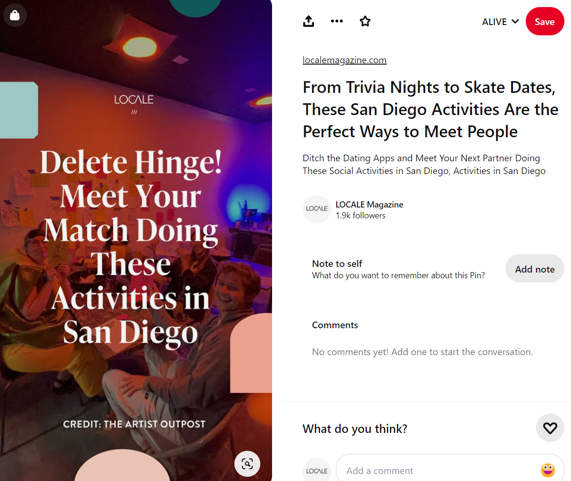The height and width of the screenshot is (481, 571).
Task: Click the Comments section heading
Action: pyautogui.click(x=335, y=325)
